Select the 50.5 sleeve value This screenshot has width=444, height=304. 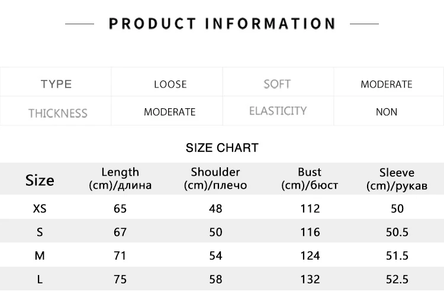[397, 232]
